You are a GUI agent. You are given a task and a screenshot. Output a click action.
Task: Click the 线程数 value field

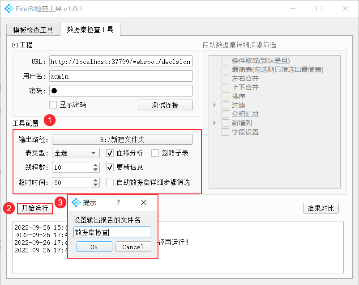click(72, 168)
